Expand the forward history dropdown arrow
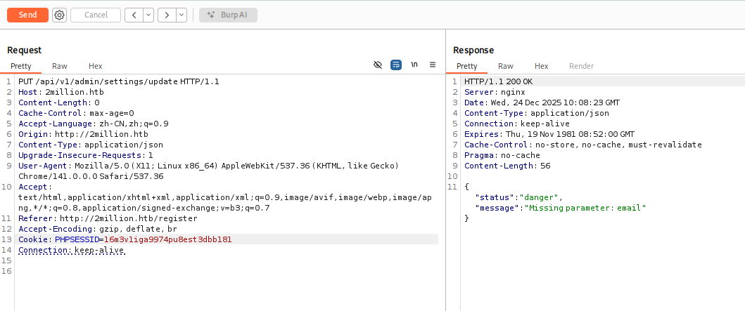 coord(182,15)
